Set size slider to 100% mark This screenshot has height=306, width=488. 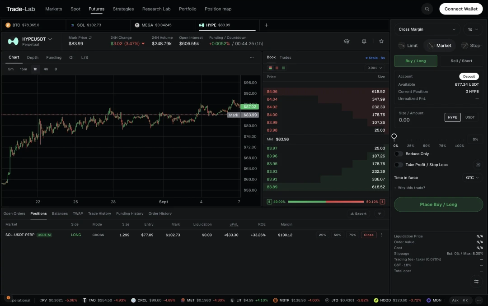point(460,146)
